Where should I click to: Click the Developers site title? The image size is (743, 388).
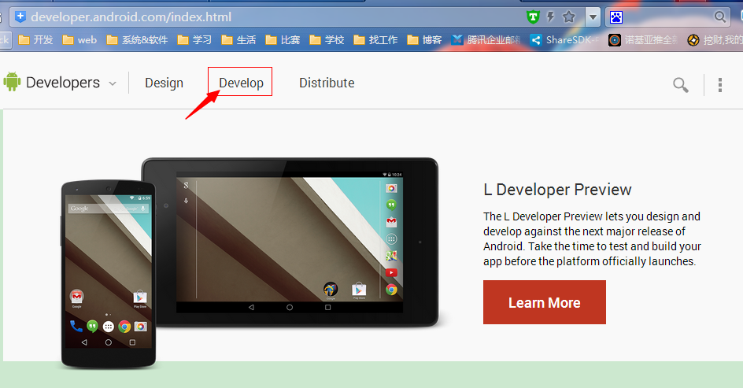click(x=63, y=83)
